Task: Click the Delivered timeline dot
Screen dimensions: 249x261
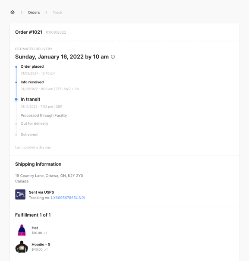Action: pos(16,135)
